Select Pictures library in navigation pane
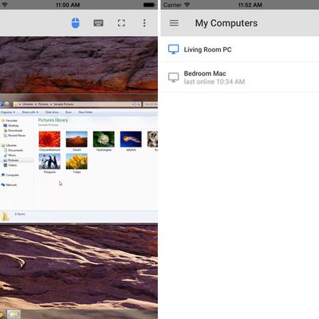Image resolution: width=319 pixels, height=319 pixels. [11, 160]
